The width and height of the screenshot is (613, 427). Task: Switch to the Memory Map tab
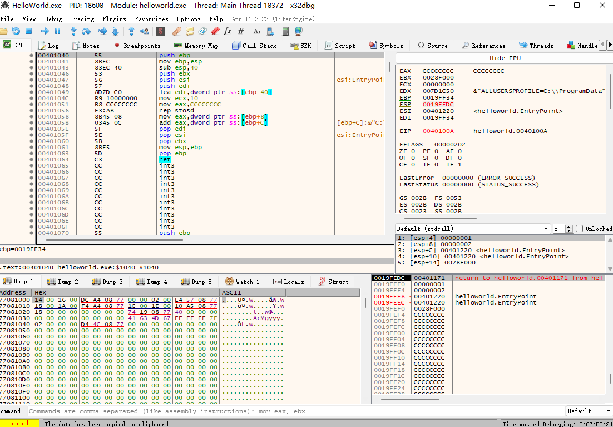pyautogui.click(x=196, y=46)
